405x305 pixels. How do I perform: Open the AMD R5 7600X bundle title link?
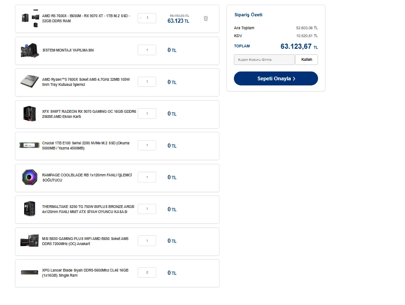tap(86, 18)
